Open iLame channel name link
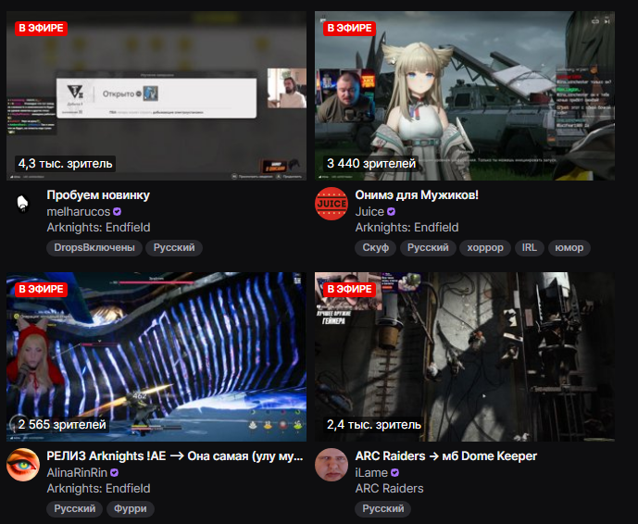This screenshot has height=524, width=638. (x=371, y=473)
